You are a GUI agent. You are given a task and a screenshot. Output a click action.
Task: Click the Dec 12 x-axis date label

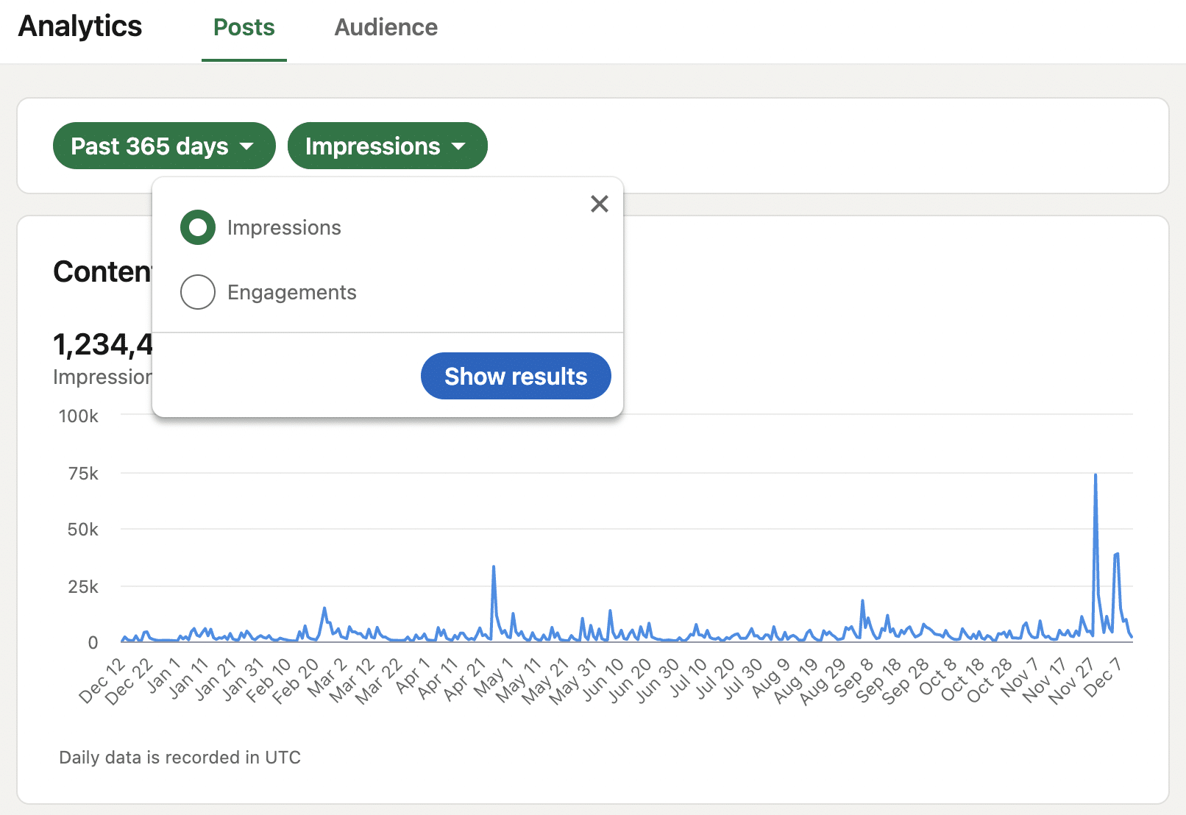coord(103,682)
